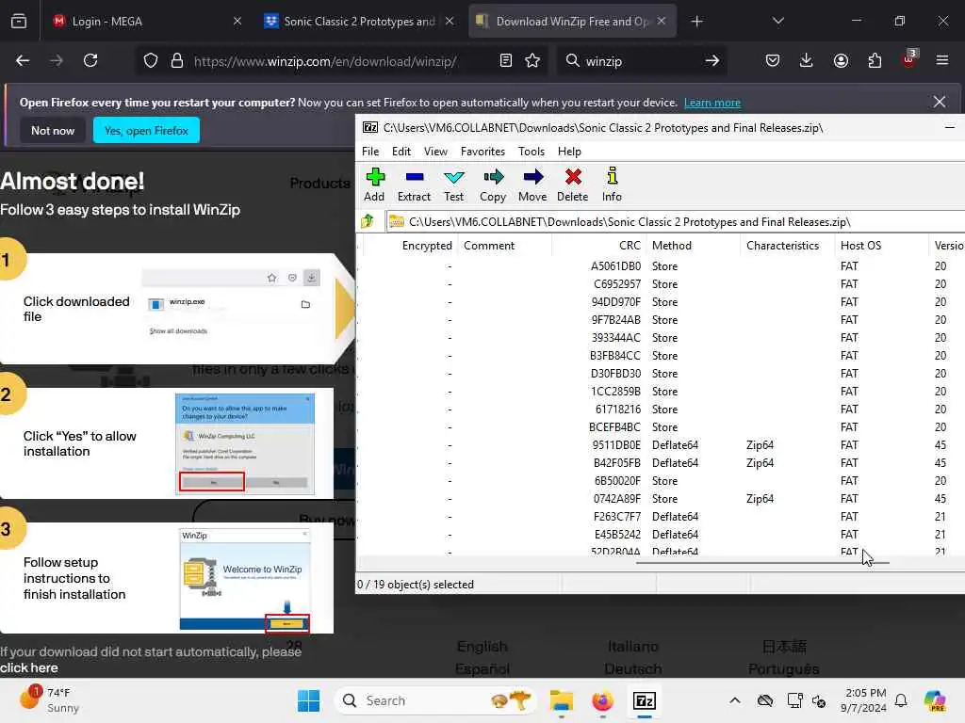
Task: Click Yes, open Firefox button
Action: coord(146,130)
